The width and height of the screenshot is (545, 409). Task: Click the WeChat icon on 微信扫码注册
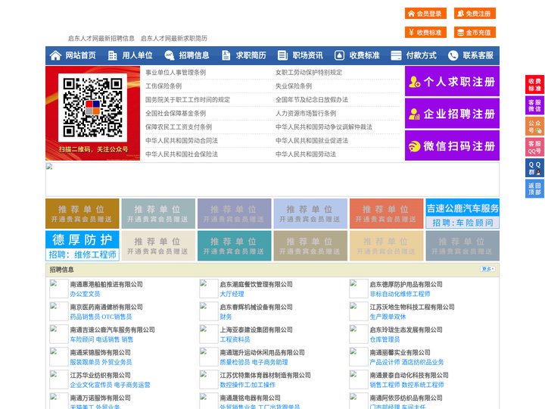[x=414, y=146]
